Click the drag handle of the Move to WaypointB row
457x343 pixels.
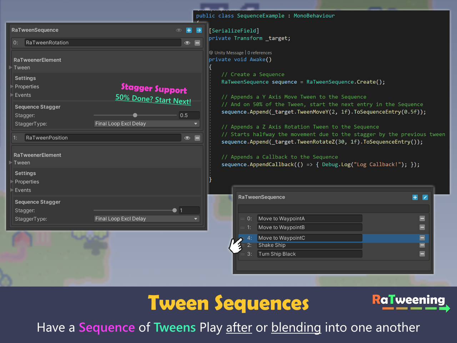[x=242, y=228]
